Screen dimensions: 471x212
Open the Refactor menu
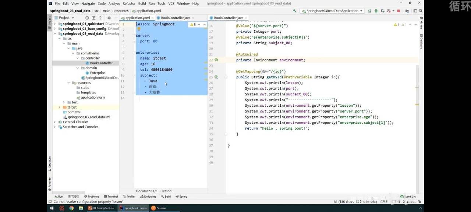pyautogui.click(x=129, y=3)
